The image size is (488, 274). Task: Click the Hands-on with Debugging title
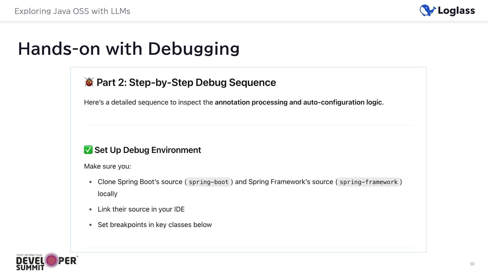coord(129,49)
